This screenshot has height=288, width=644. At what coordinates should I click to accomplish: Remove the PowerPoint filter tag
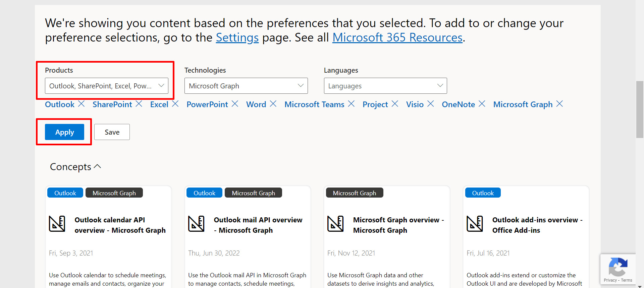click(235, 104)
